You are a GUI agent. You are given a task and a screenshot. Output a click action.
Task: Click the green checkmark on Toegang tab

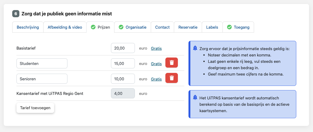pos(229,27)
